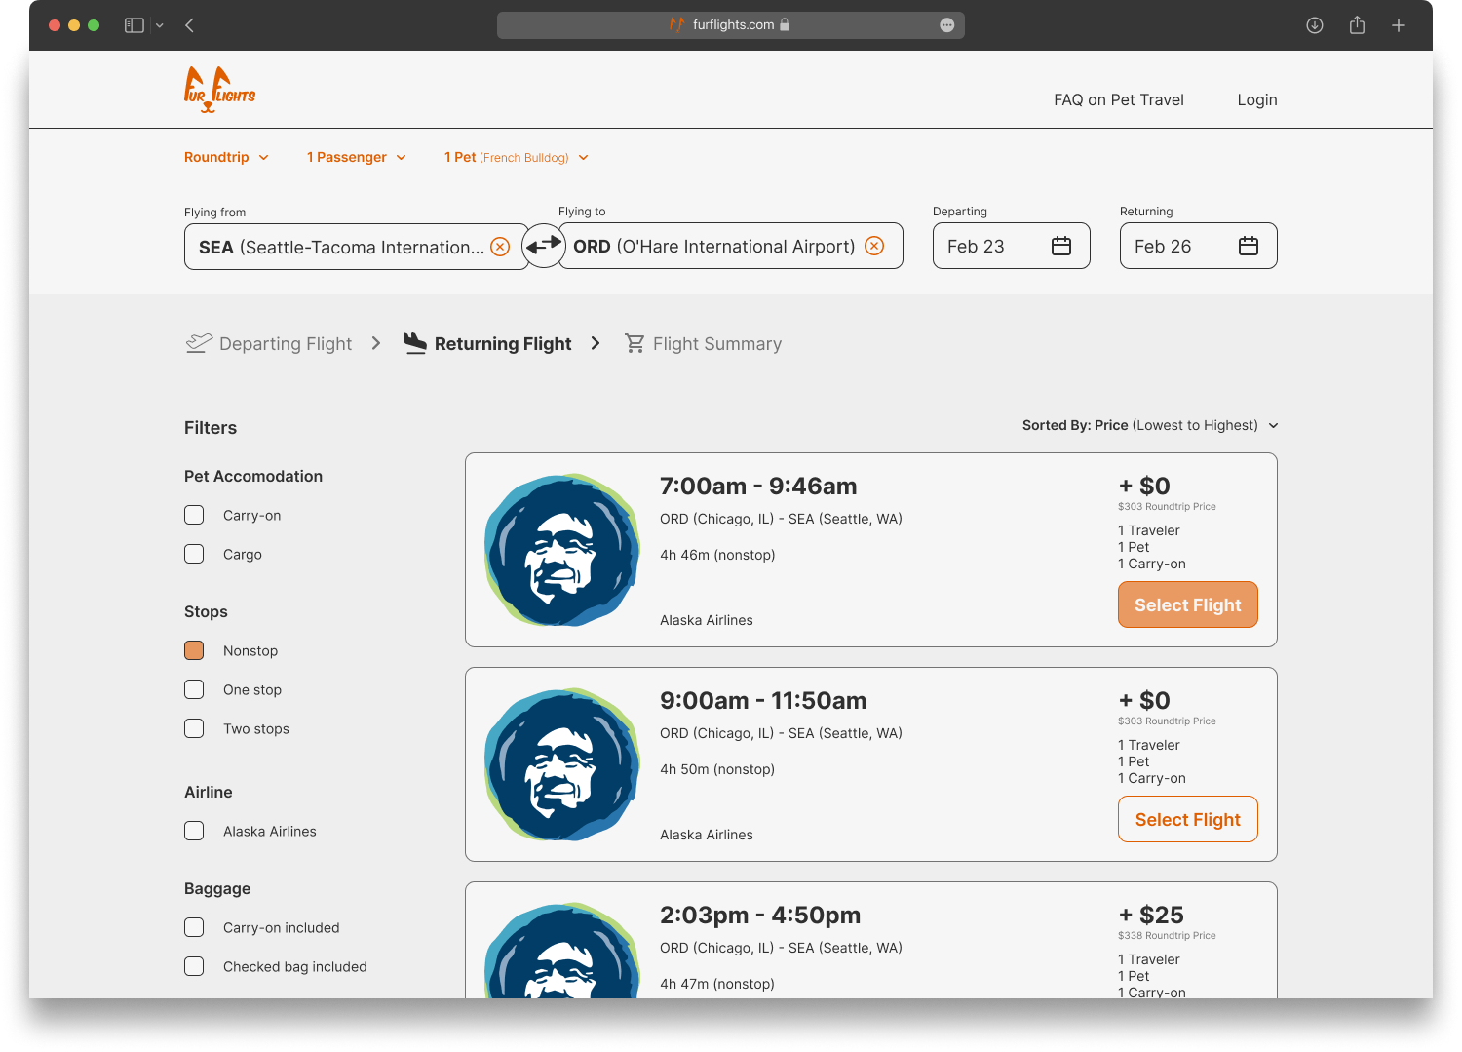1462x1052 pixels.
Task: Click the Fur Flights logo
Action: click(219, 90)
